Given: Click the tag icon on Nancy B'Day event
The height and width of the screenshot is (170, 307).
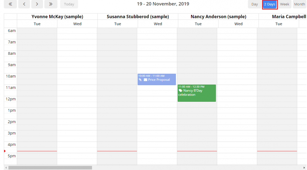Looking at the screenshot, I should [181, 91].
